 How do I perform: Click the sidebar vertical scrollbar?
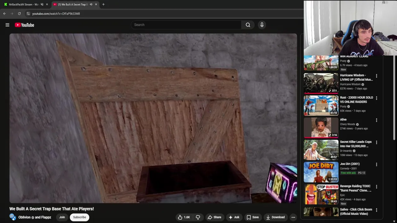[x=395, y=98]
